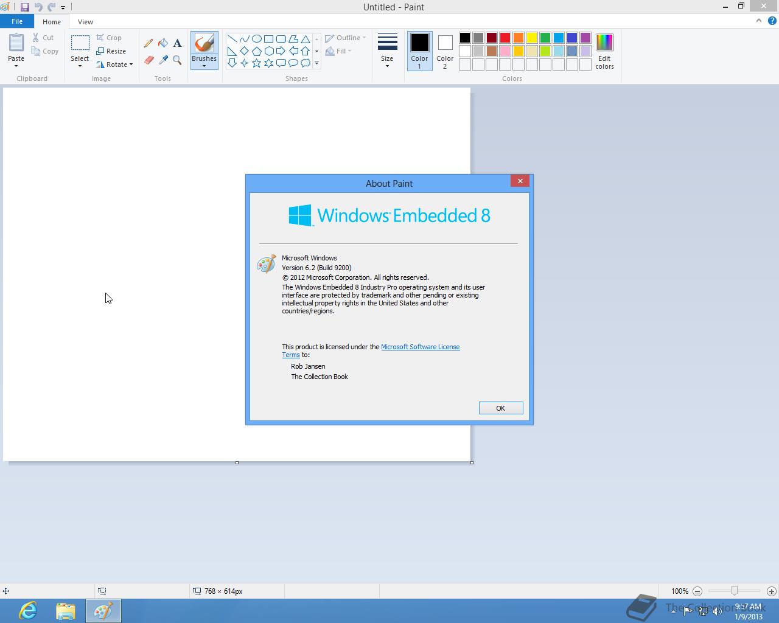
Task: Select the Color picker eyedropper tool
Action: 163,60
